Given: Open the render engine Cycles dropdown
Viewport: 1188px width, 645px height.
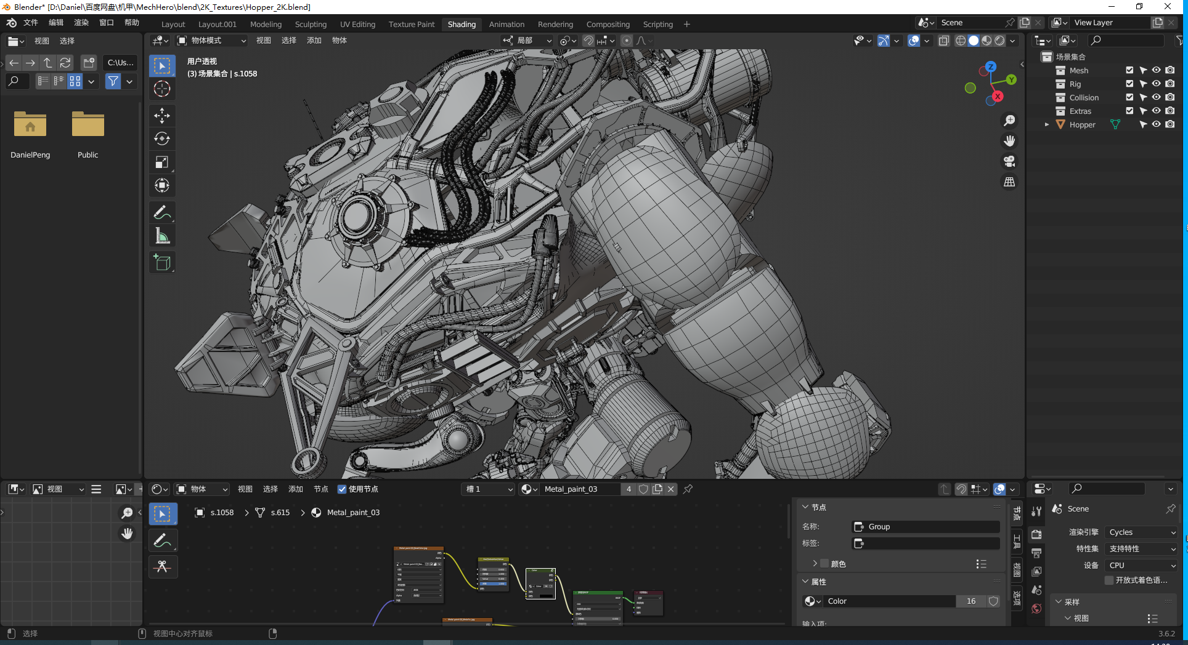Looking at the screenshot, I should pyautogui.click(x=1141, y=532).
